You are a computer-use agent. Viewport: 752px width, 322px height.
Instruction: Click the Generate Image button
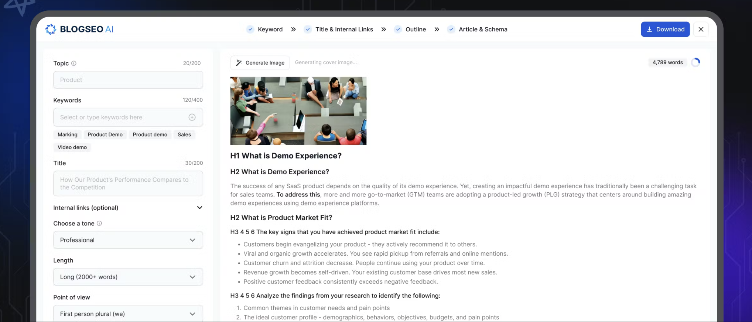tap(260, 63)
